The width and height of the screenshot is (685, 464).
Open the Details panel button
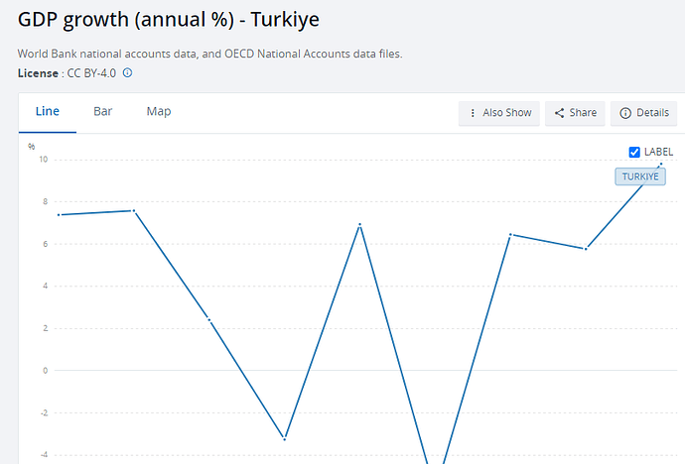click(x=642, y=113)
